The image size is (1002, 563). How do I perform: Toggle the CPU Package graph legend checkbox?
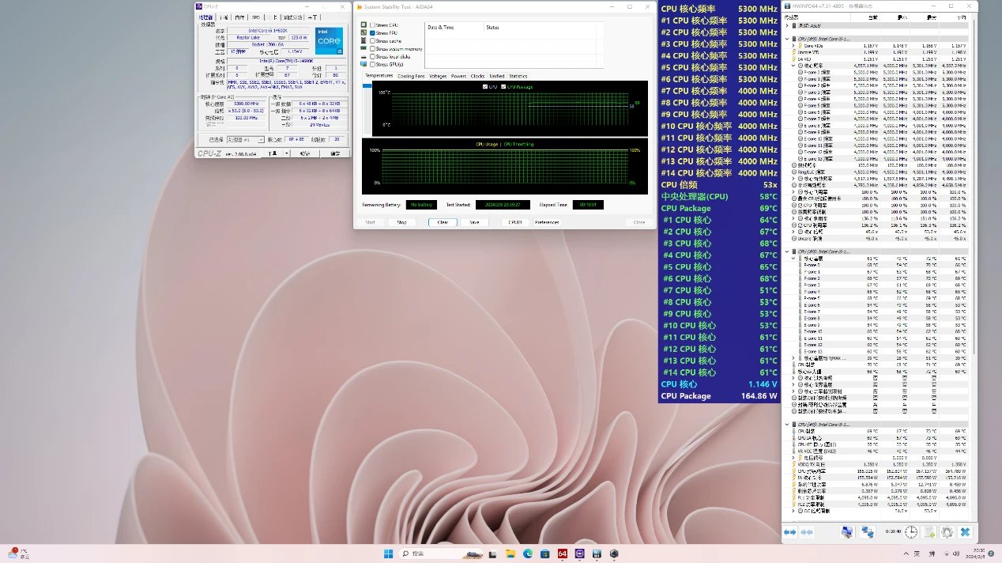pos(504,86)
